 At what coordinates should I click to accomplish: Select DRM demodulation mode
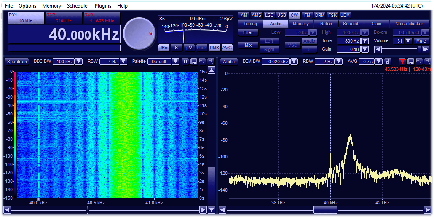(320, 15)
